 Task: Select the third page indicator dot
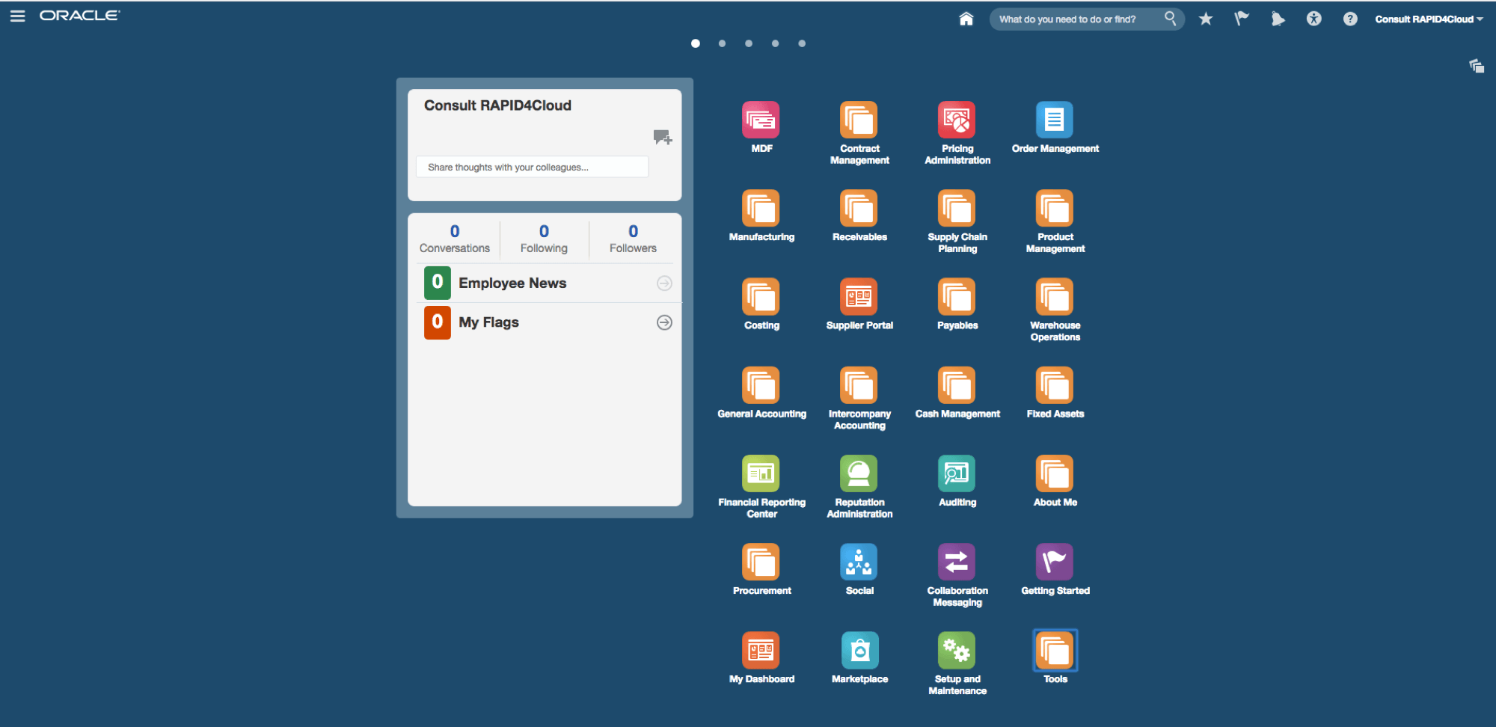(x=749, y=43)
